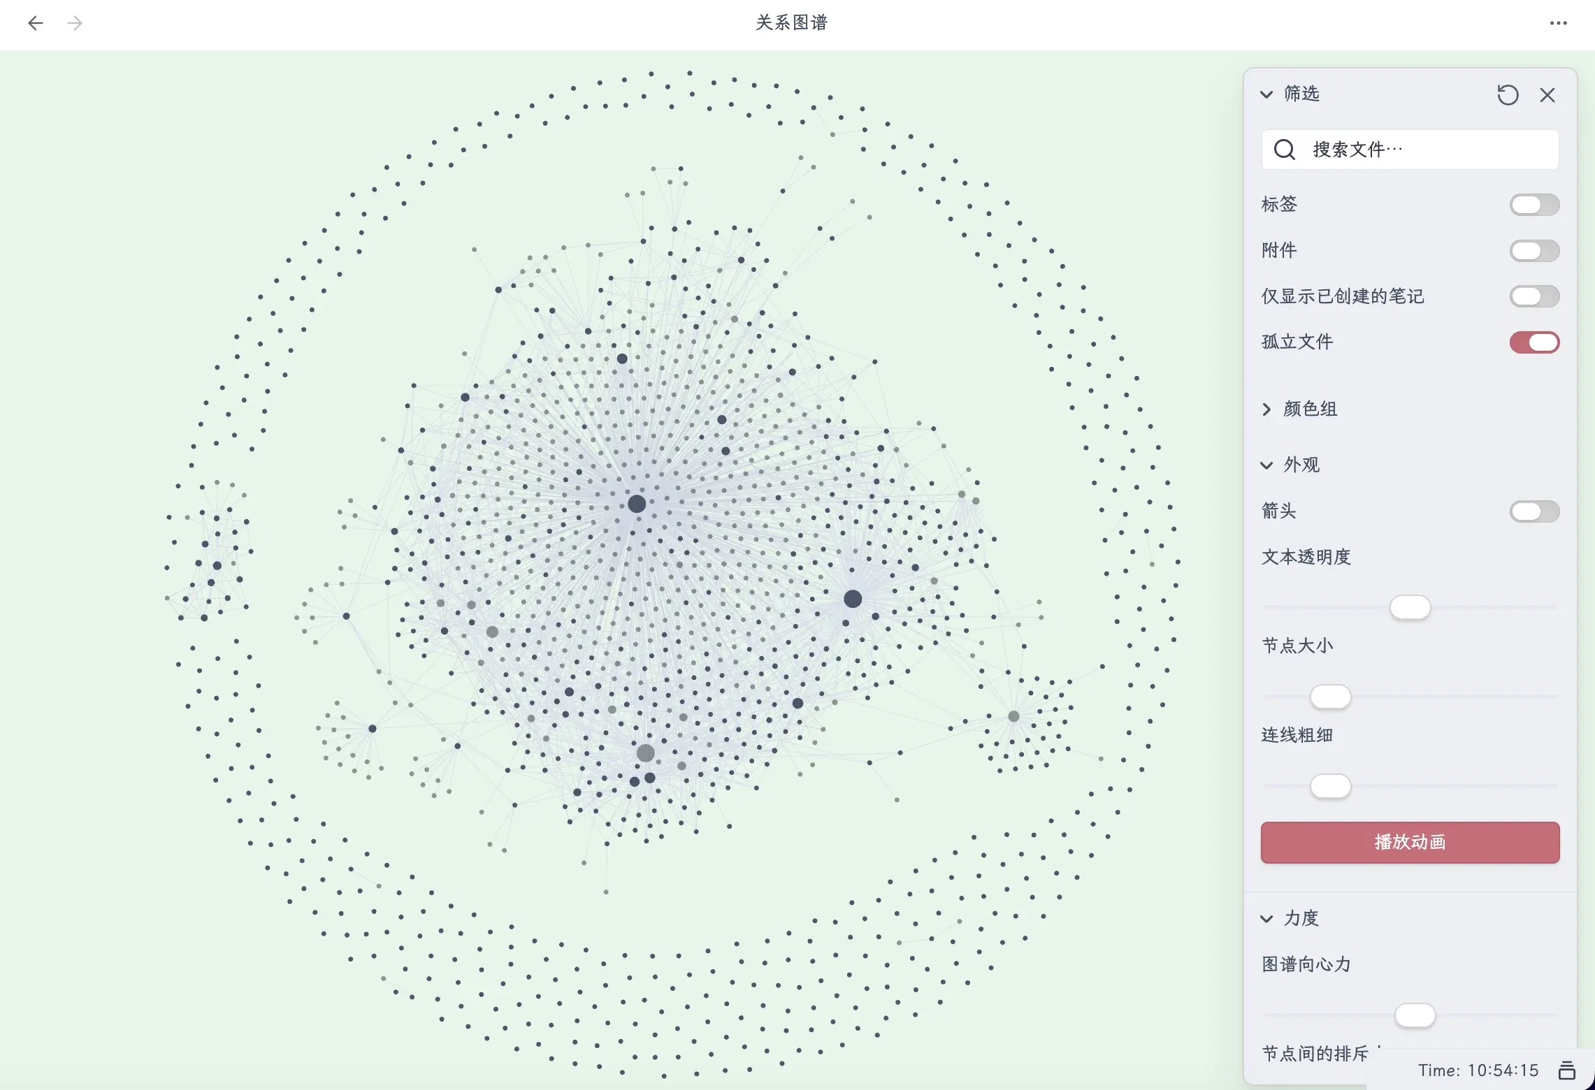Open the more options menu
Viewport: 1595px width, 1090px height.
(1558, 23)
